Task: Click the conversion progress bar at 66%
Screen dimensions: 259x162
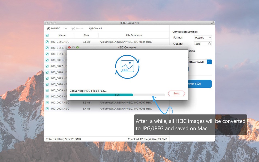Action: tap(117, 95)
